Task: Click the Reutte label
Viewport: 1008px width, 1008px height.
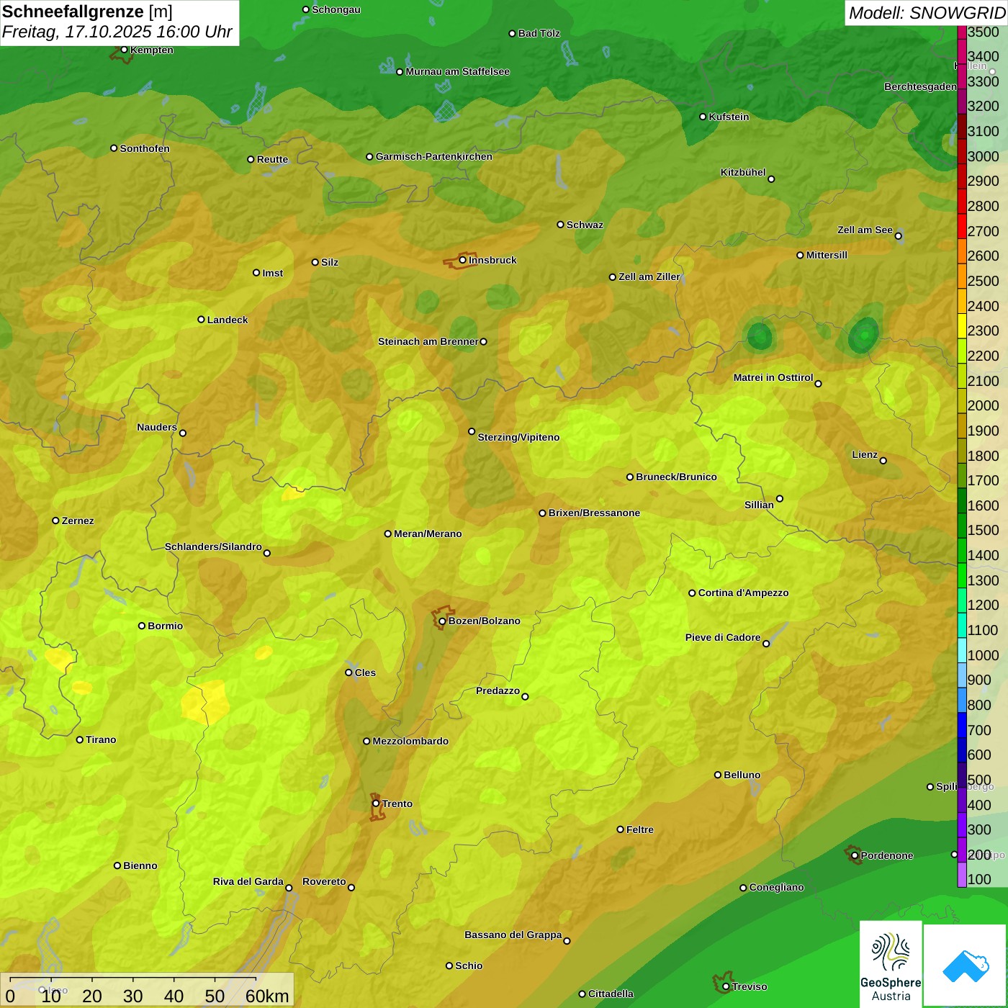Action: pyautogui.click(x=272, y=159)
